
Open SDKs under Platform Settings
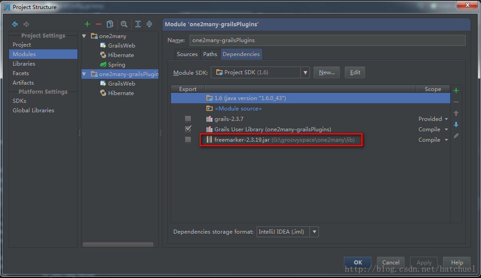point(19,101)
